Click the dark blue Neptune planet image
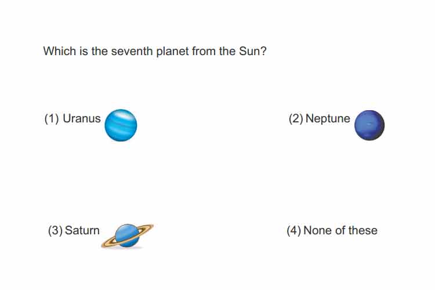This screenshot has width=435, height=290. tap(369, 125)
